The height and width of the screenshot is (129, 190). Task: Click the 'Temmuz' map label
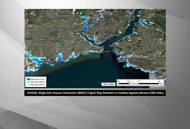click(x=29, y=38)
